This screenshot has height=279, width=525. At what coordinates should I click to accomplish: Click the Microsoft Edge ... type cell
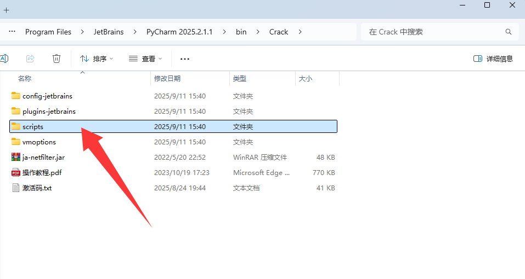tap(262, 173)
